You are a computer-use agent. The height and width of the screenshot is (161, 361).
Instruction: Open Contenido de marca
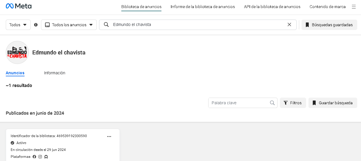327,7
